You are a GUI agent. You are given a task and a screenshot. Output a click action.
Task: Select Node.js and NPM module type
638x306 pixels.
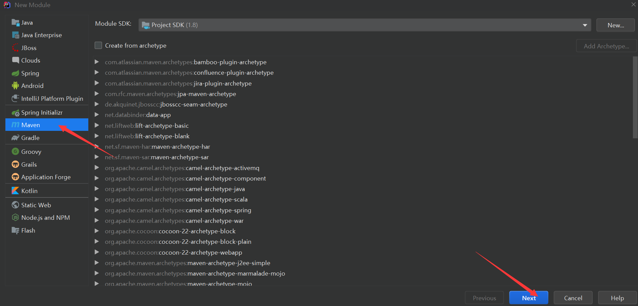47,217
